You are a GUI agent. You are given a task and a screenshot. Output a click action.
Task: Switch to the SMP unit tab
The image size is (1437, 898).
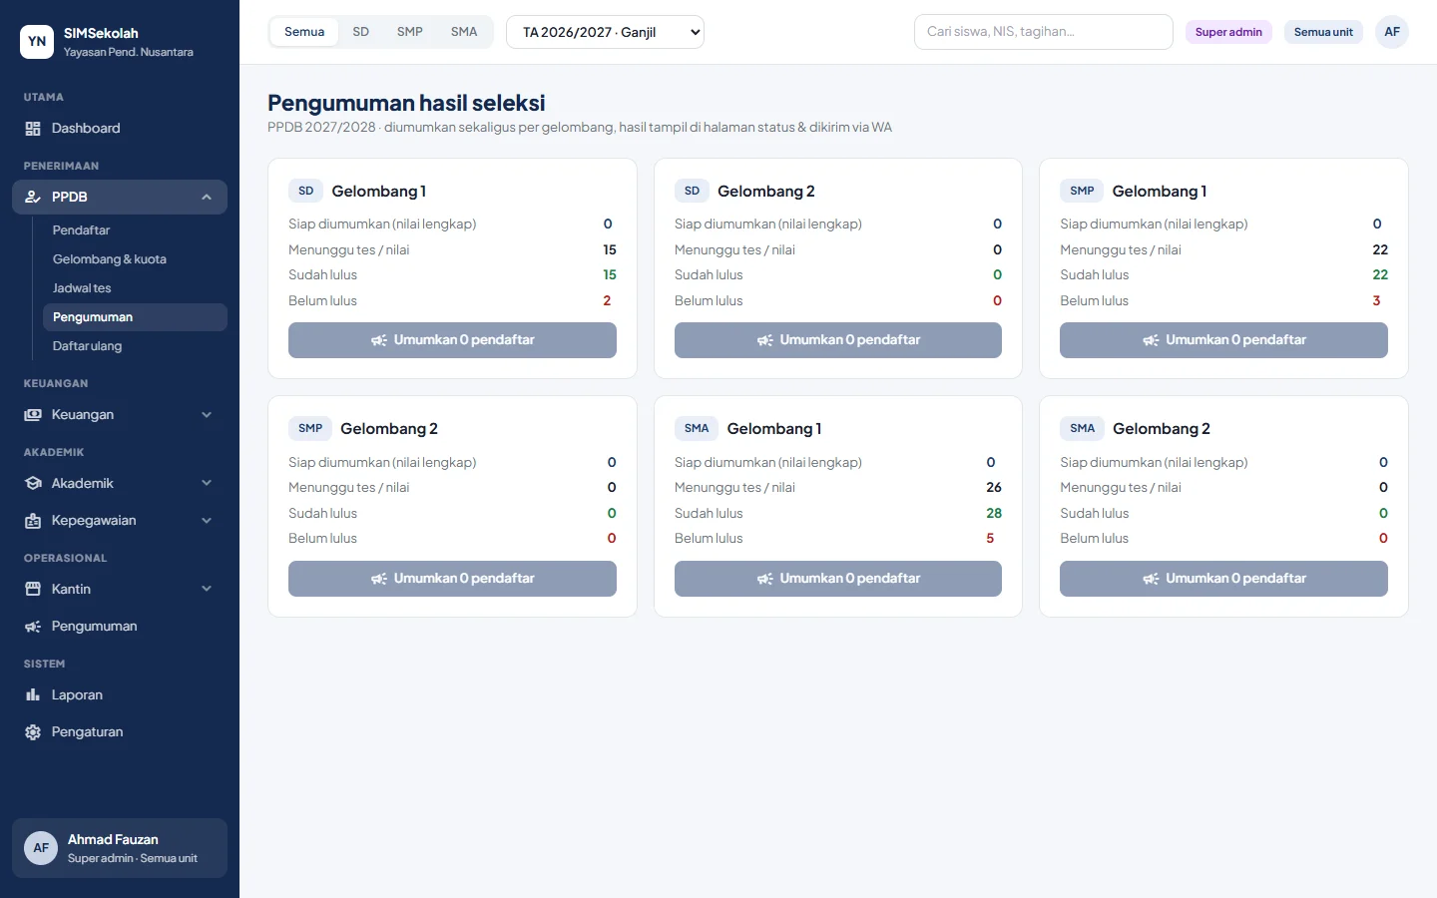[x=410, y=32]
